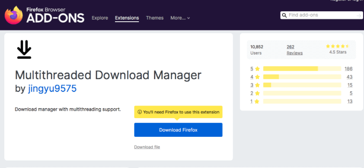Submit search with arrow button
Screen dimensions: 364x168
coord(359,16)
